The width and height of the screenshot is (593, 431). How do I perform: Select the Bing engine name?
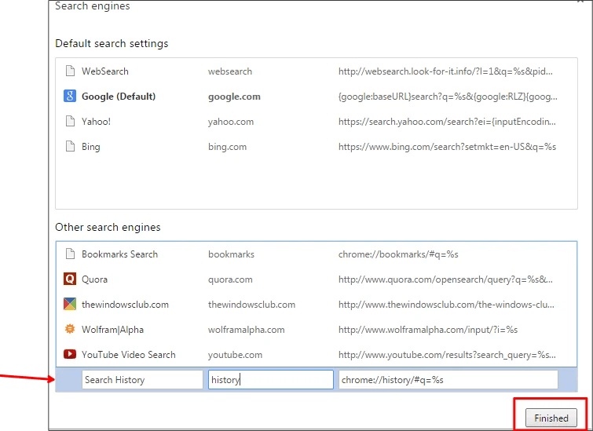(91, 147)
